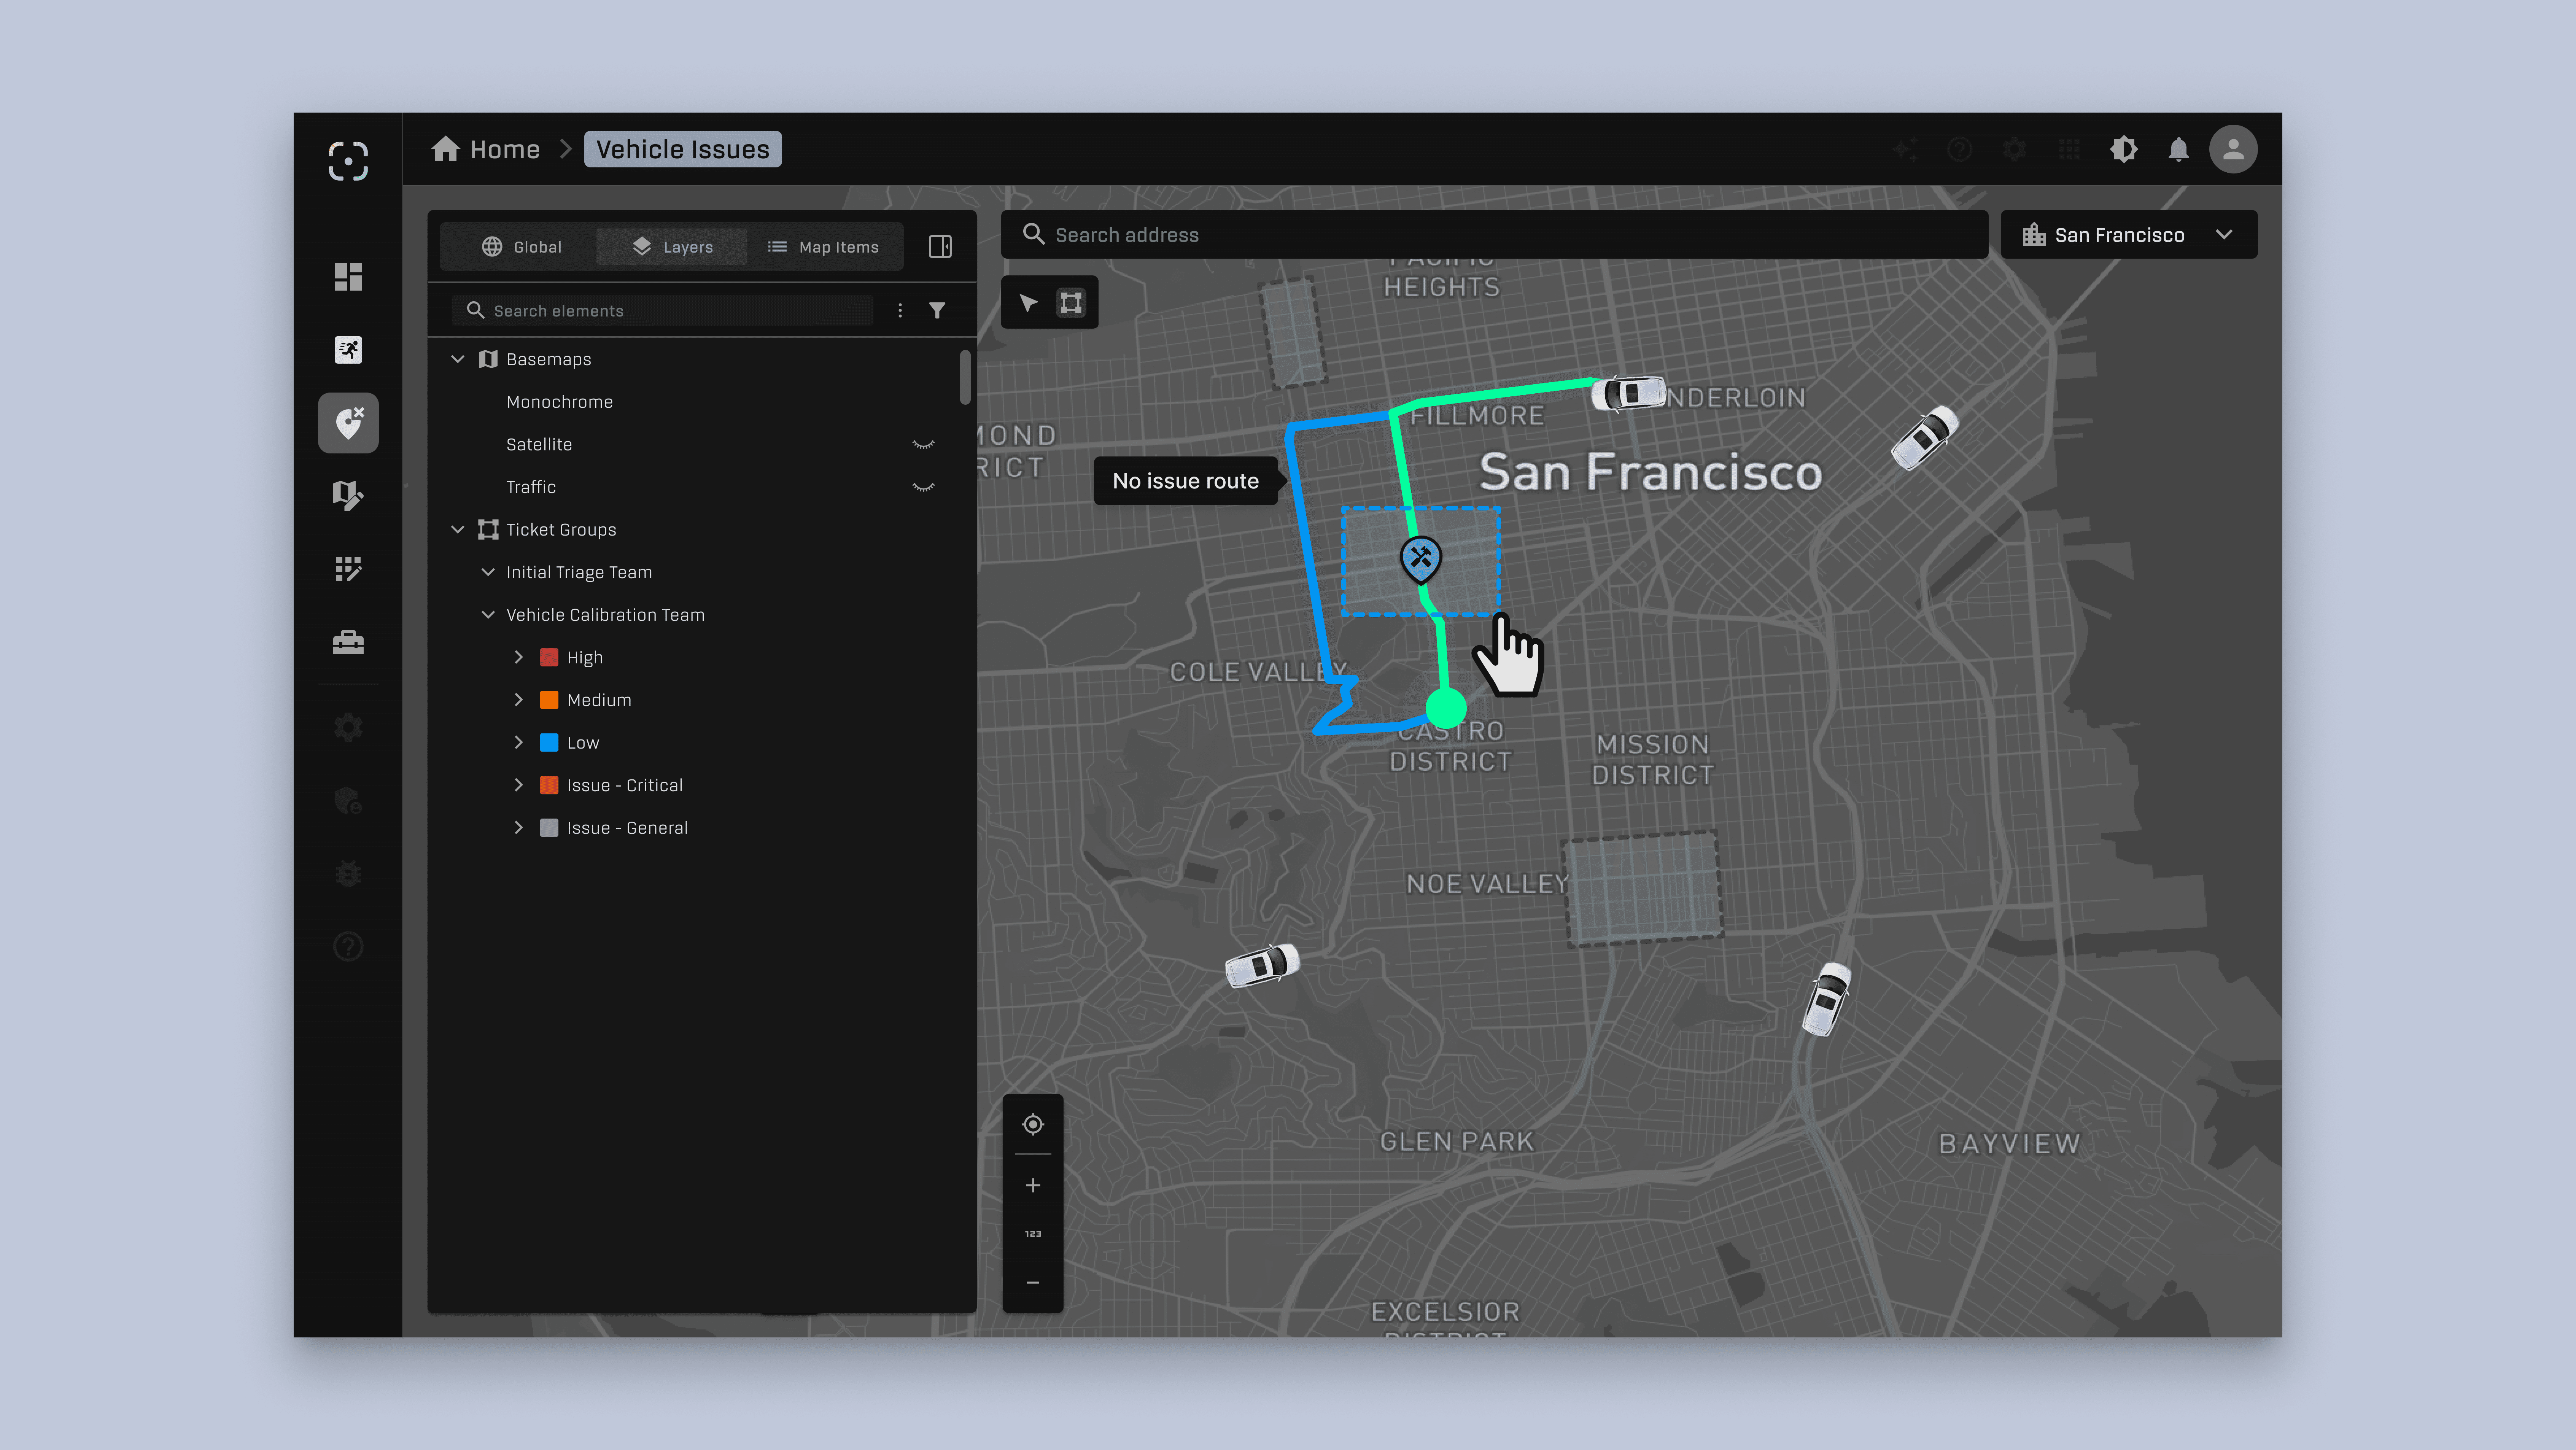
Task: Click the sparkle AI icon in header
Action: (x=1906, y=149)
